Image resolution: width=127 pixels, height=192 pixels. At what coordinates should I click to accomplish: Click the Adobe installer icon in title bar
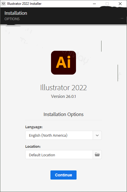tap(3, 4)
